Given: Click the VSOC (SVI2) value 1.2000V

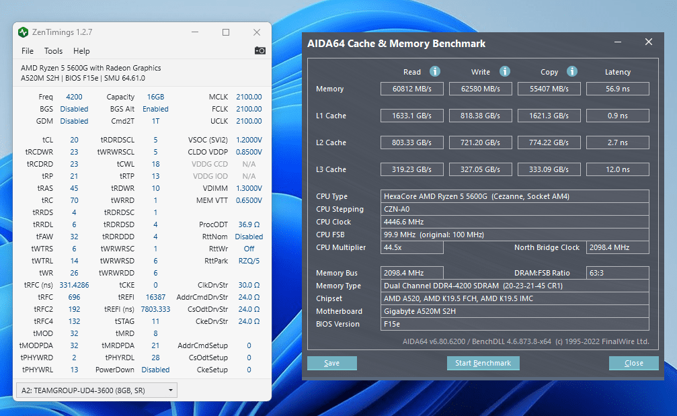Looking at the screenshot, I should click(x=249, y=140).
